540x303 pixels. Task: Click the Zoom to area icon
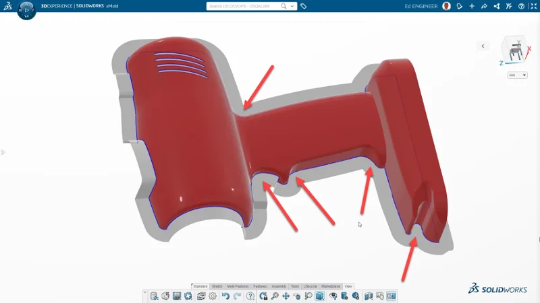[x=308, y=296]
